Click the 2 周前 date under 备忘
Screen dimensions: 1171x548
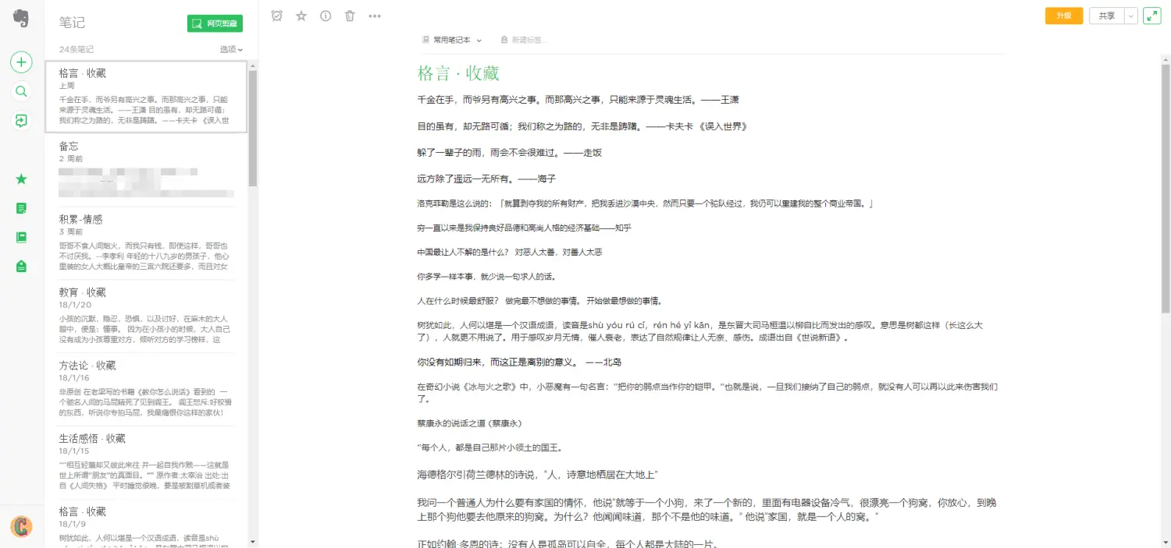pos(71,158)
